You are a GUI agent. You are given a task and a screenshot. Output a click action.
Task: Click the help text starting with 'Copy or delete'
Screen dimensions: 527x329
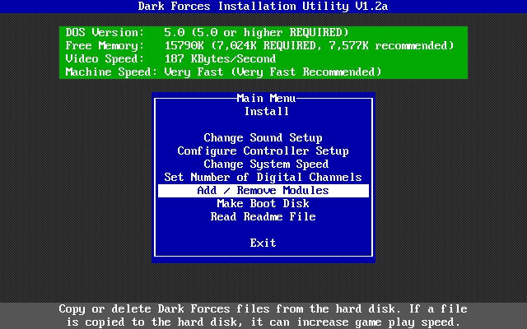pos(263,308)
